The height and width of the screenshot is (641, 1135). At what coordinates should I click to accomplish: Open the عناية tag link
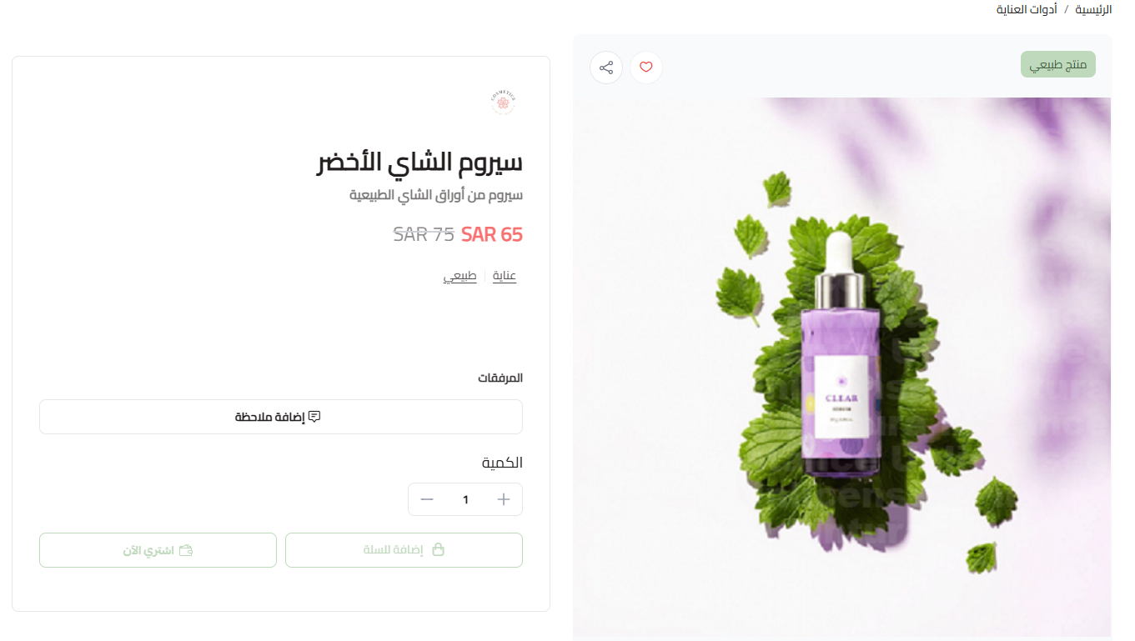[505, 276]
